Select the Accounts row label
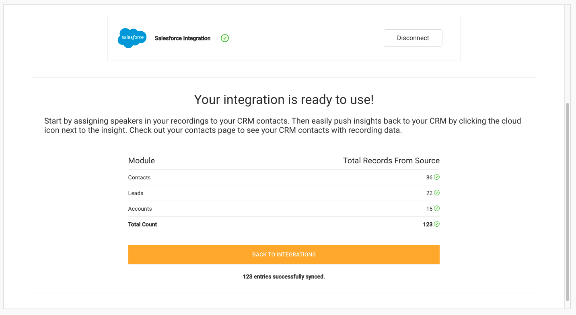This screenshot has width=576, height=315. click(140, 209)
